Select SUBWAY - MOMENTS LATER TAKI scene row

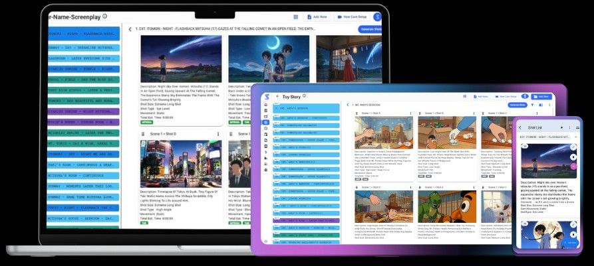(83, 186)
